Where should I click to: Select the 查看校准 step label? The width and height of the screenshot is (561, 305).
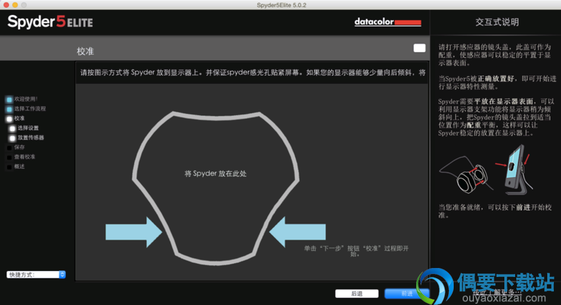tap(24, 157)
